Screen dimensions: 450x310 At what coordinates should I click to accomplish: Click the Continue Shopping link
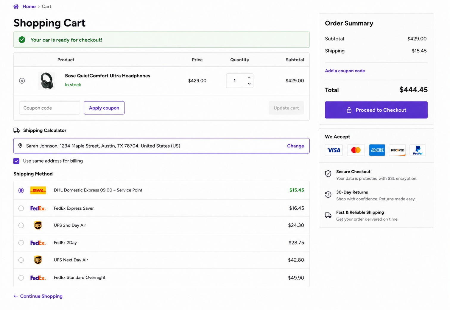(38, 296)
